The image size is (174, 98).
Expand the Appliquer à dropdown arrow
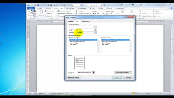pyautogui.click(x=94, y=73)
